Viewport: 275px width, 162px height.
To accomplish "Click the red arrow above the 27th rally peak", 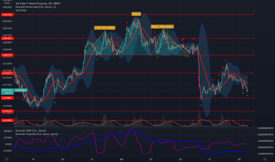I will tap(226, 60).
